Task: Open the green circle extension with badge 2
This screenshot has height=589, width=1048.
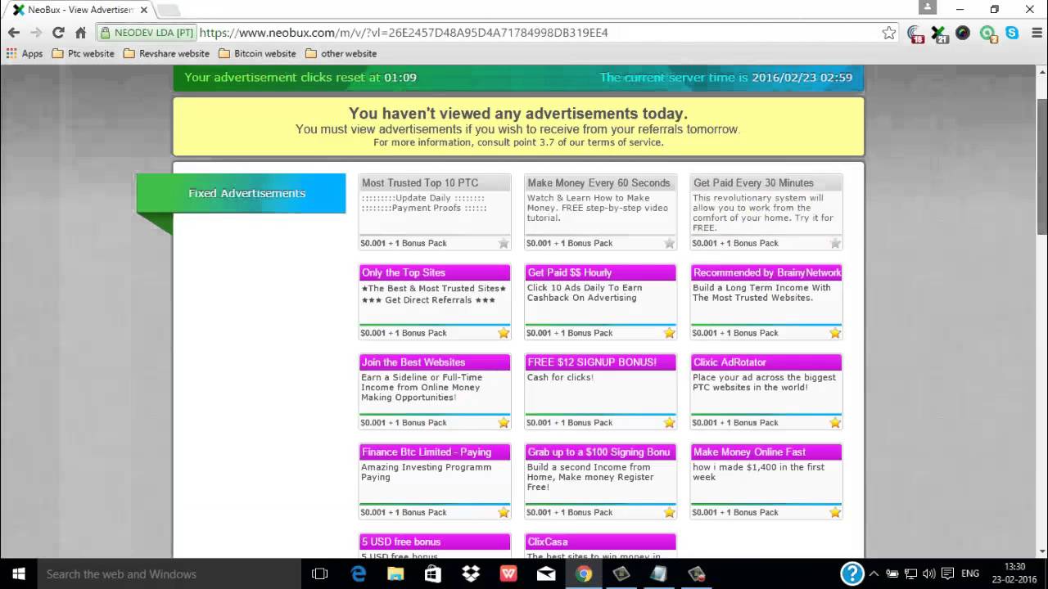Action: (988, 34)
